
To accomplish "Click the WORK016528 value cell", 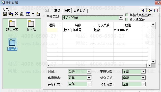I will pos(128,30).
